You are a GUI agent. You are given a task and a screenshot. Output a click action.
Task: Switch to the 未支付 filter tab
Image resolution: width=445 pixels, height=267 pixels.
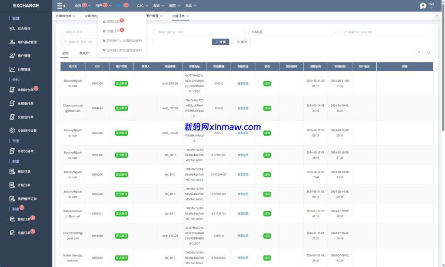coord(84,53)
